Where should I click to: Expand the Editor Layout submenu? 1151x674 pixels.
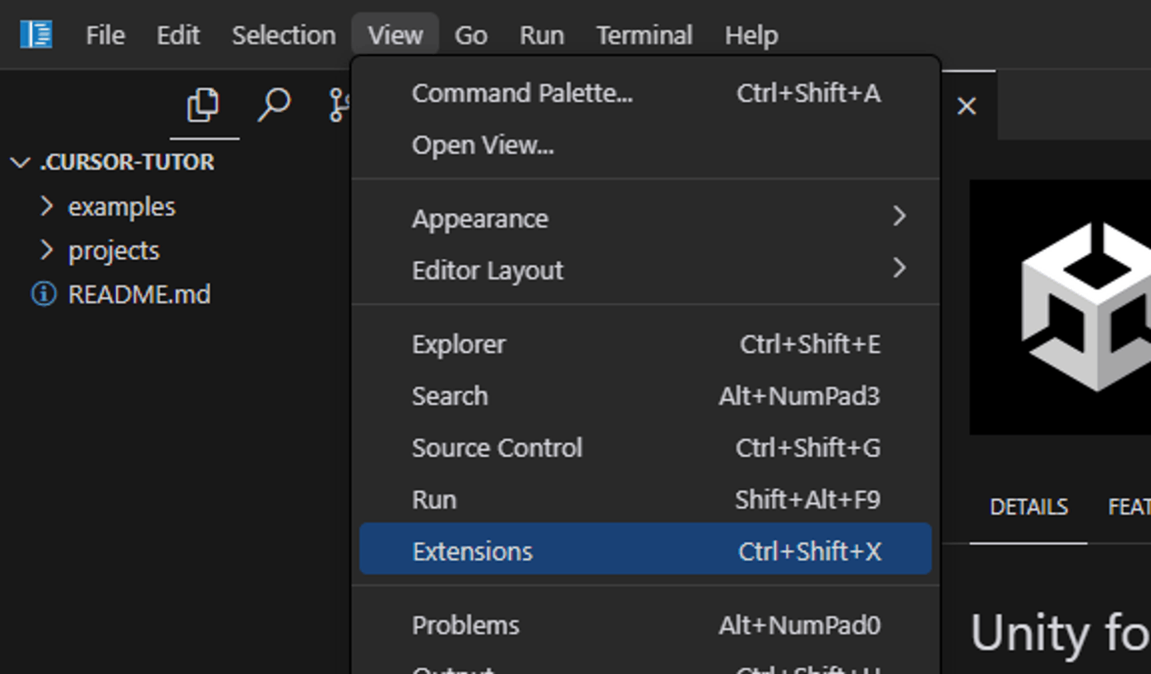[645, 270]
